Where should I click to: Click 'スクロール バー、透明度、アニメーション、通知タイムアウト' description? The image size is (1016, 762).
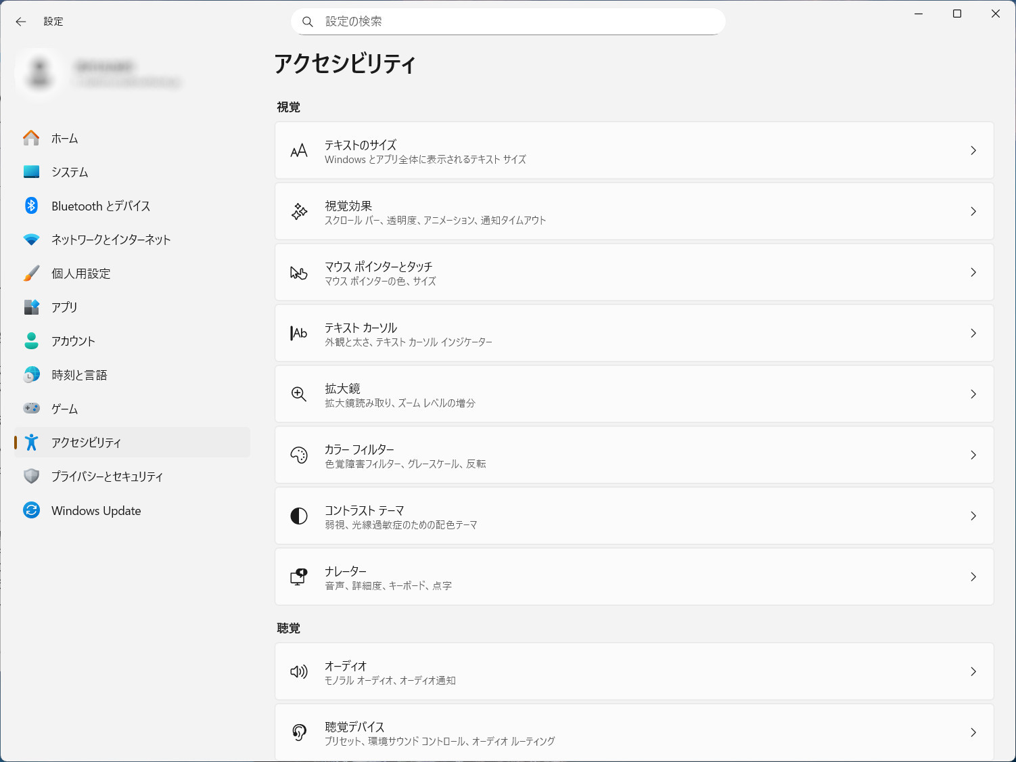coord(436,221)
